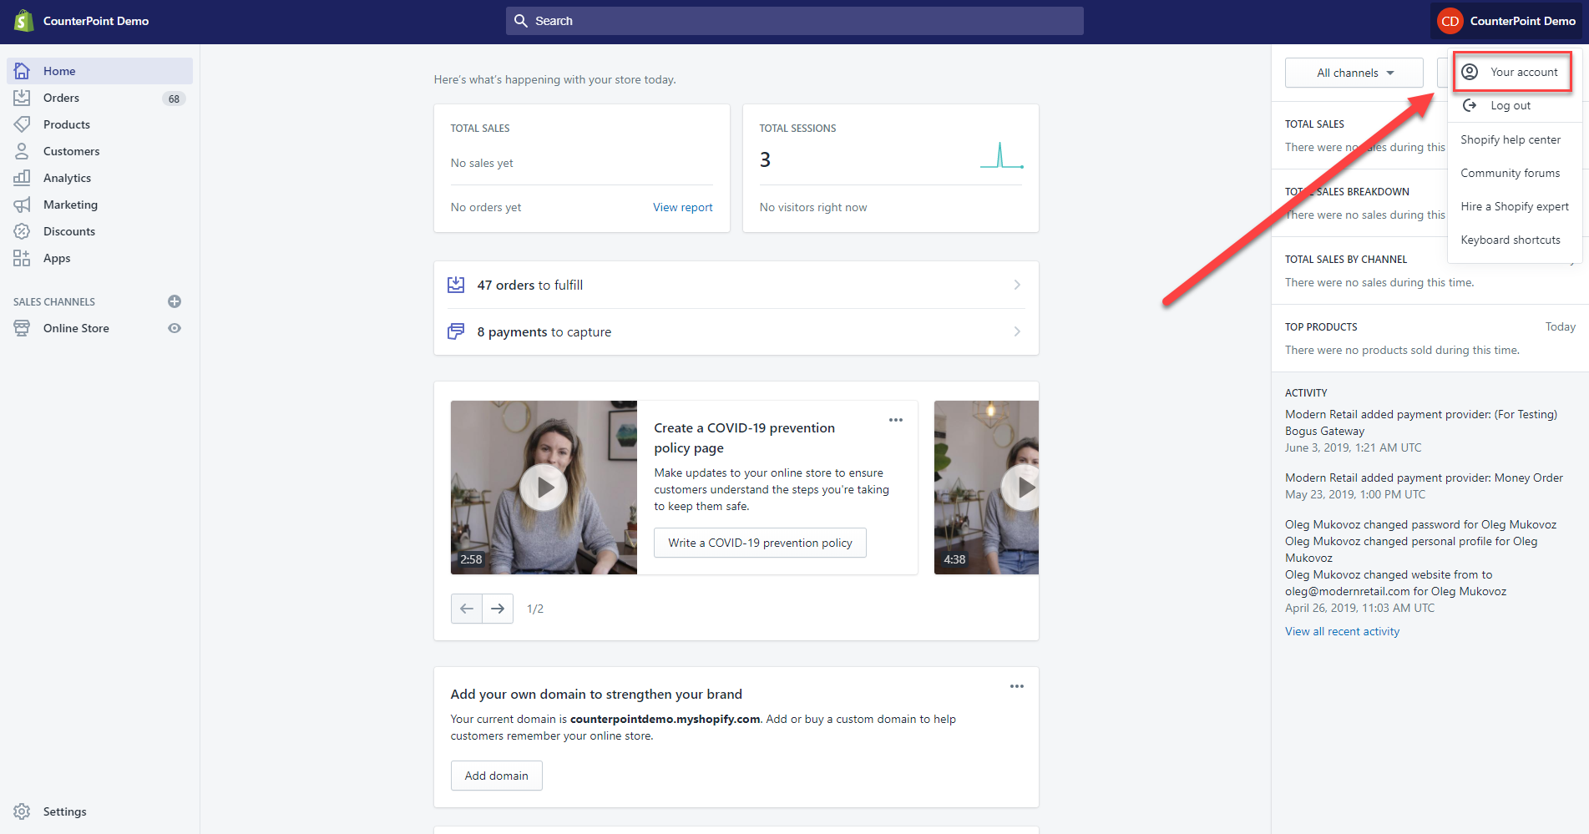Click the Your account profile icon
1589x834 pixels.
coord(1470,72)
